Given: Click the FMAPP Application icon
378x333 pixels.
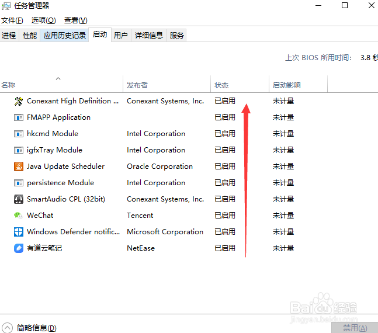Looking at the screenshot, I should (19, 117).
